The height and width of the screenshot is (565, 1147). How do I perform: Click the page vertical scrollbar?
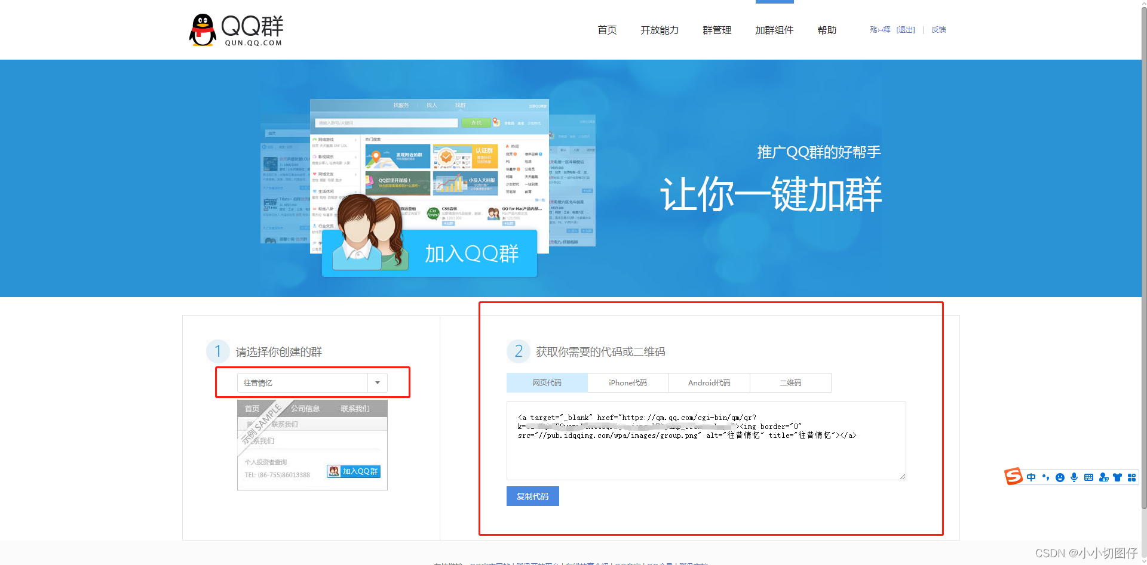tap(1143, 257)
